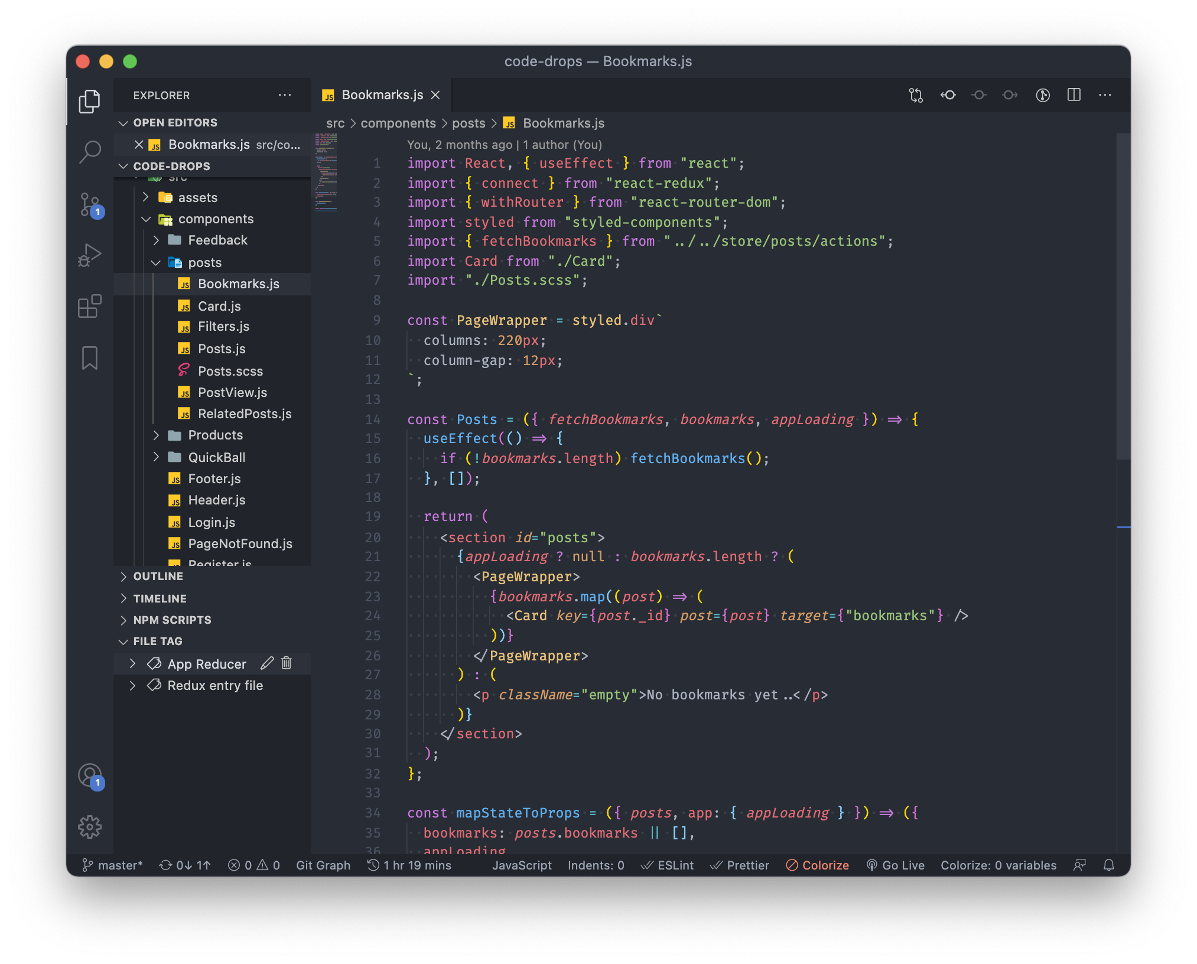Edit the App Reducer tag with pencil

point(267,663)
